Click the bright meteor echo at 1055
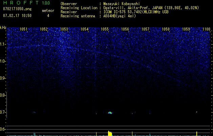The width and height of the screenshot is (213, 136). pos(110,113)
